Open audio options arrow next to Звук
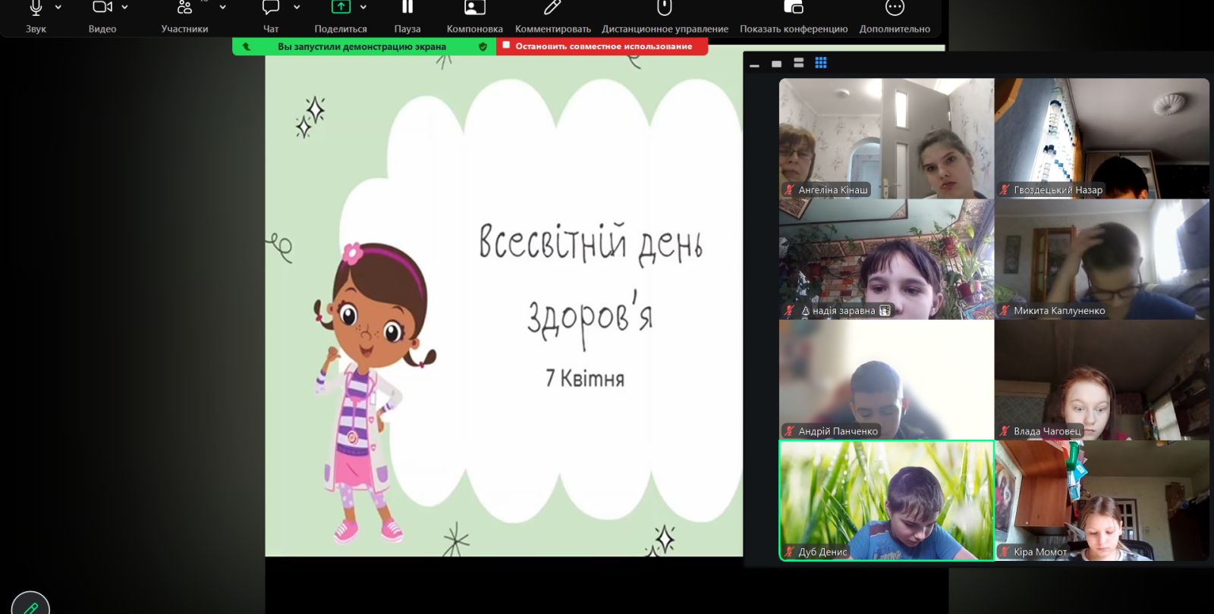This screenshot has width=1214, height=614. point(58,8)
